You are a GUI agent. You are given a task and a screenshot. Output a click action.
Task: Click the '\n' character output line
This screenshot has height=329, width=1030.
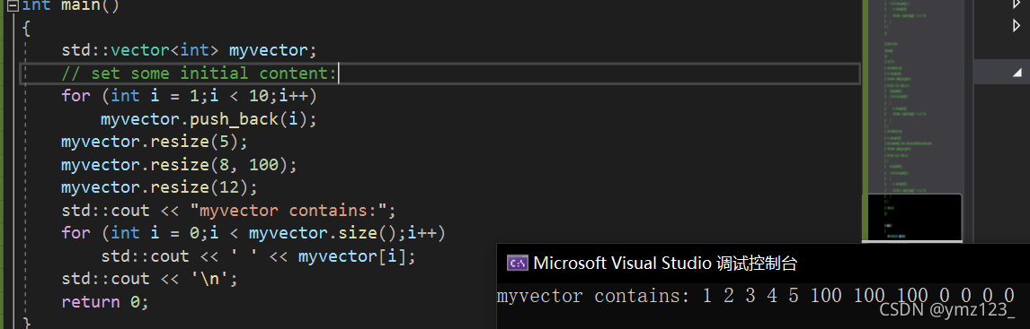(150, 279)
